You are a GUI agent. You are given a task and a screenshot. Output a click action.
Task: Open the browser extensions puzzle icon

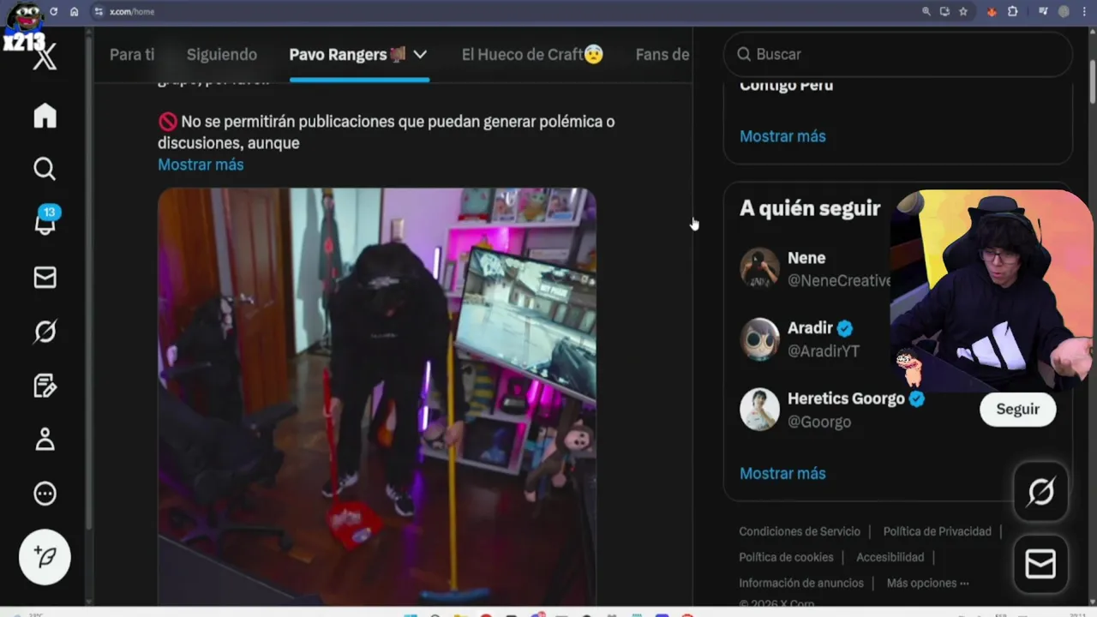[x=1013, y=11]
